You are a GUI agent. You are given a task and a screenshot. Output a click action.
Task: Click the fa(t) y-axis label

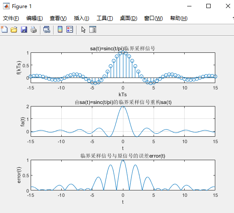point(23,122)
